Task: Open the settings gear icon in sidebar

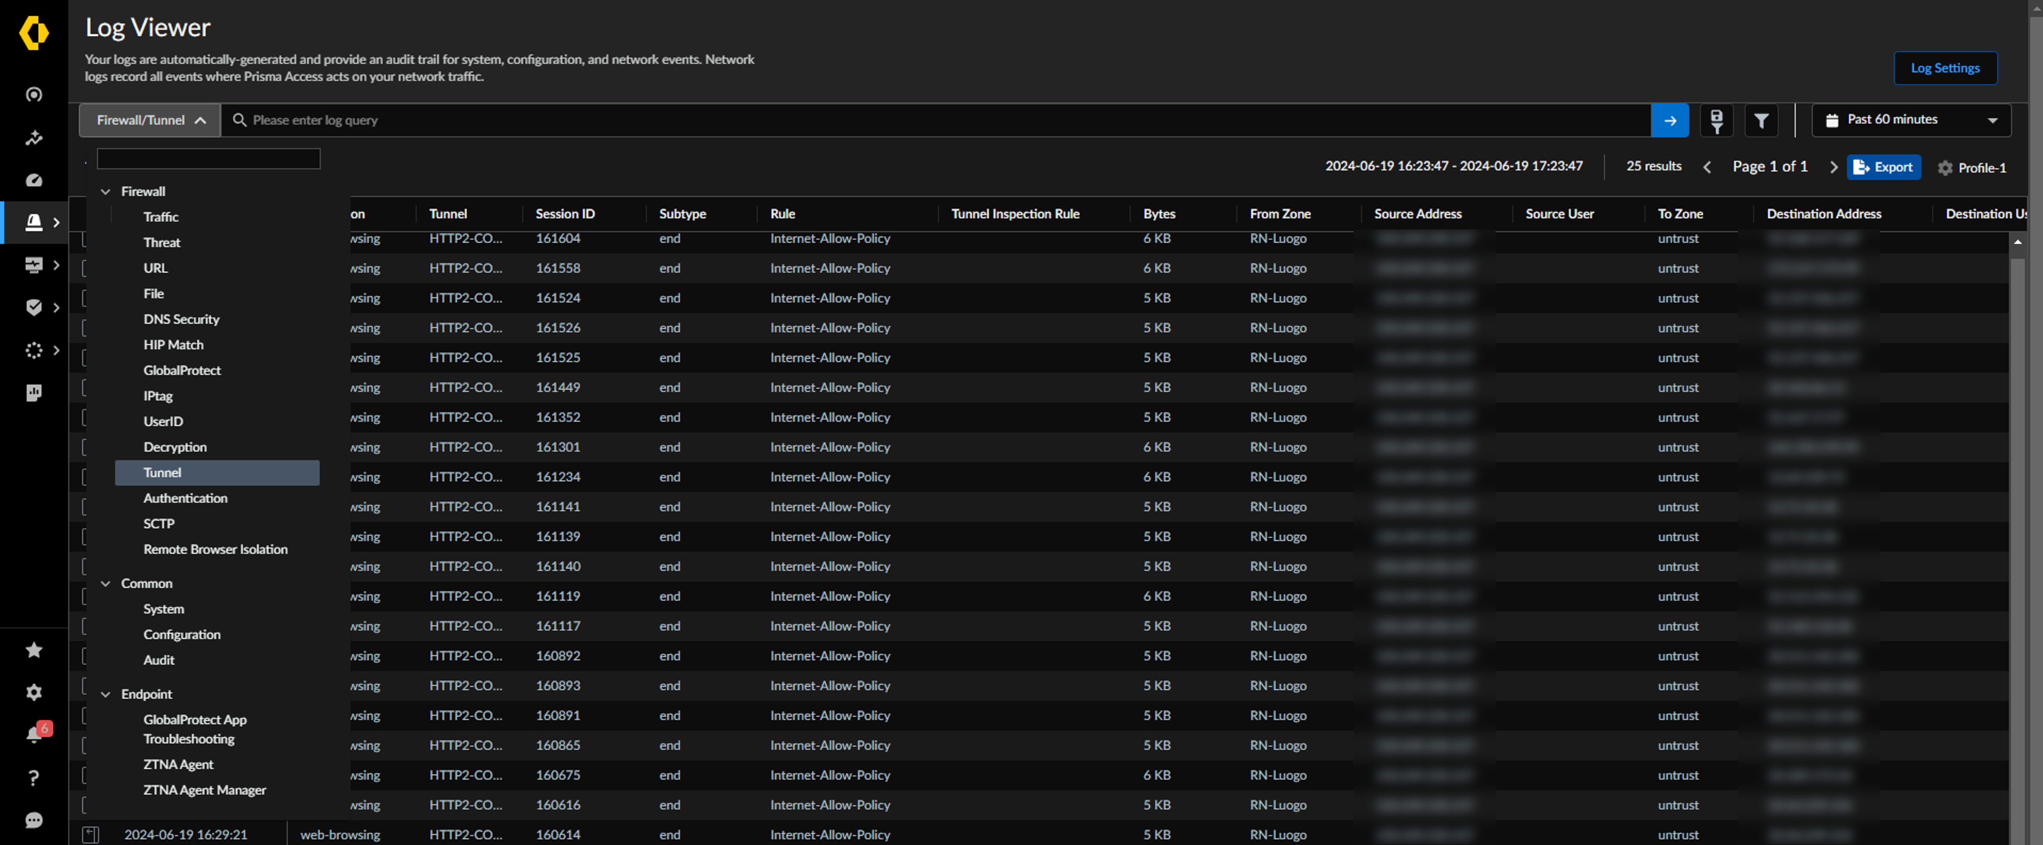Action: [x=33, y=692]
